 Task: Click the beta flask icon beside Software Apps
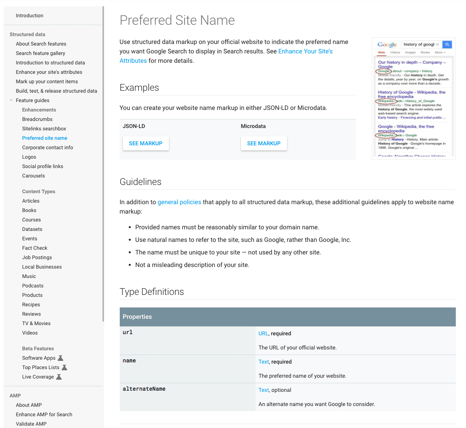click(60, 357)
